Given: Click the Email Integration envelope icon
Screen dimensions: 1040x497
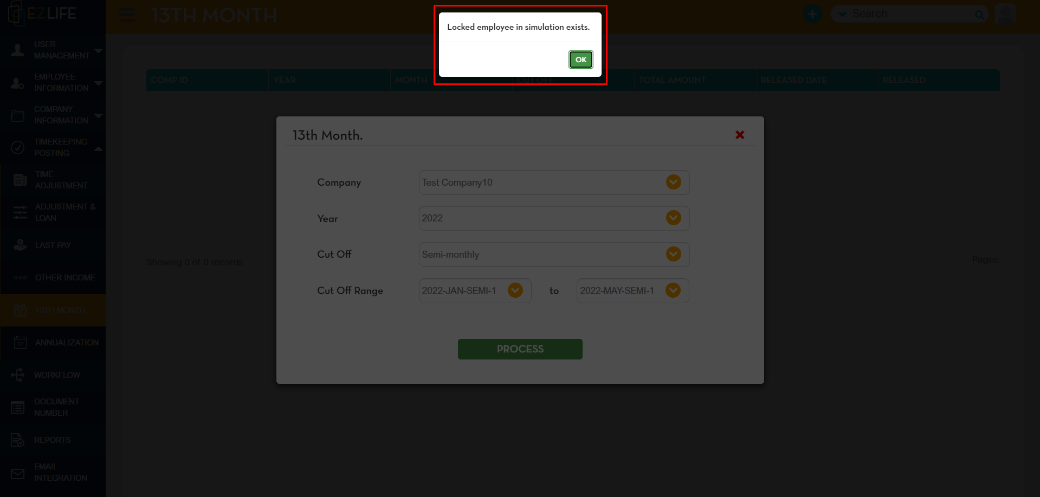Looking at the screenshot, I should pos(18,474).
